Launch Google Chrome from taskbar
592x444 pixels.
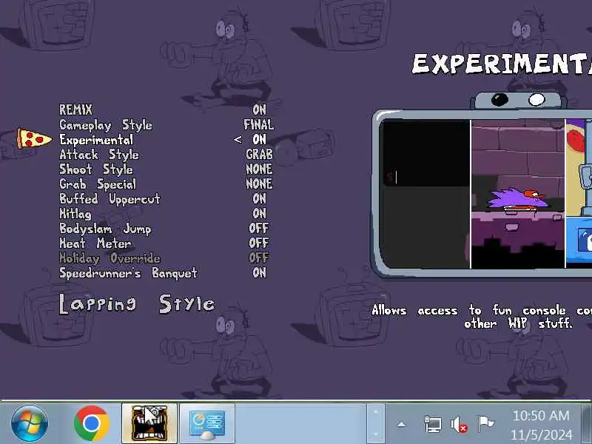(x=92, y=423)
